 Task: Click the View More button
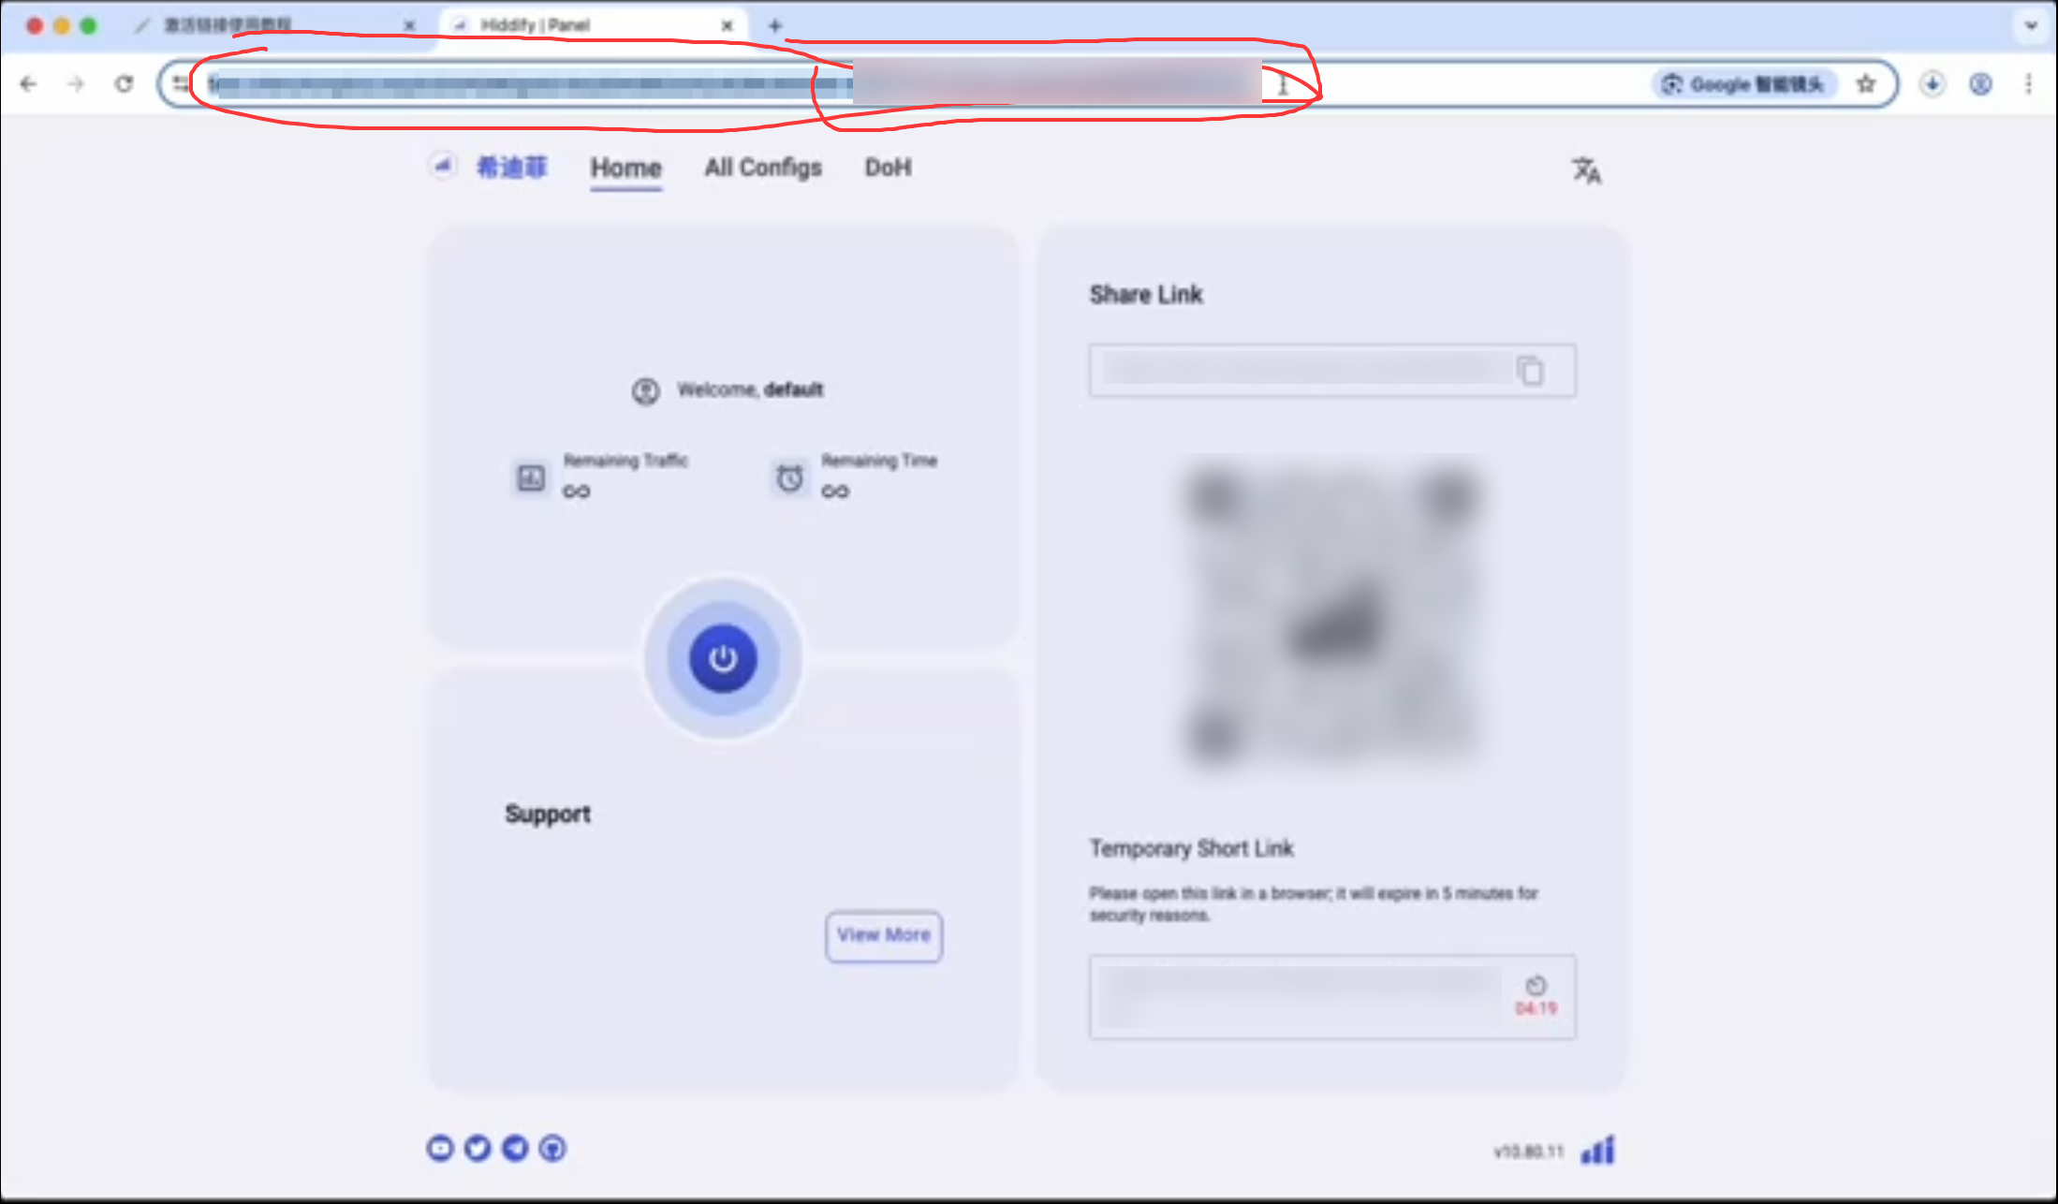pyautogui.click(x=884, y=935)
